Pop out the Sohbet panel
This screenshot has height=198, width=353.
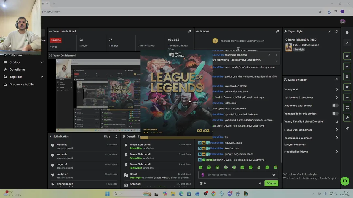(277, 31)
